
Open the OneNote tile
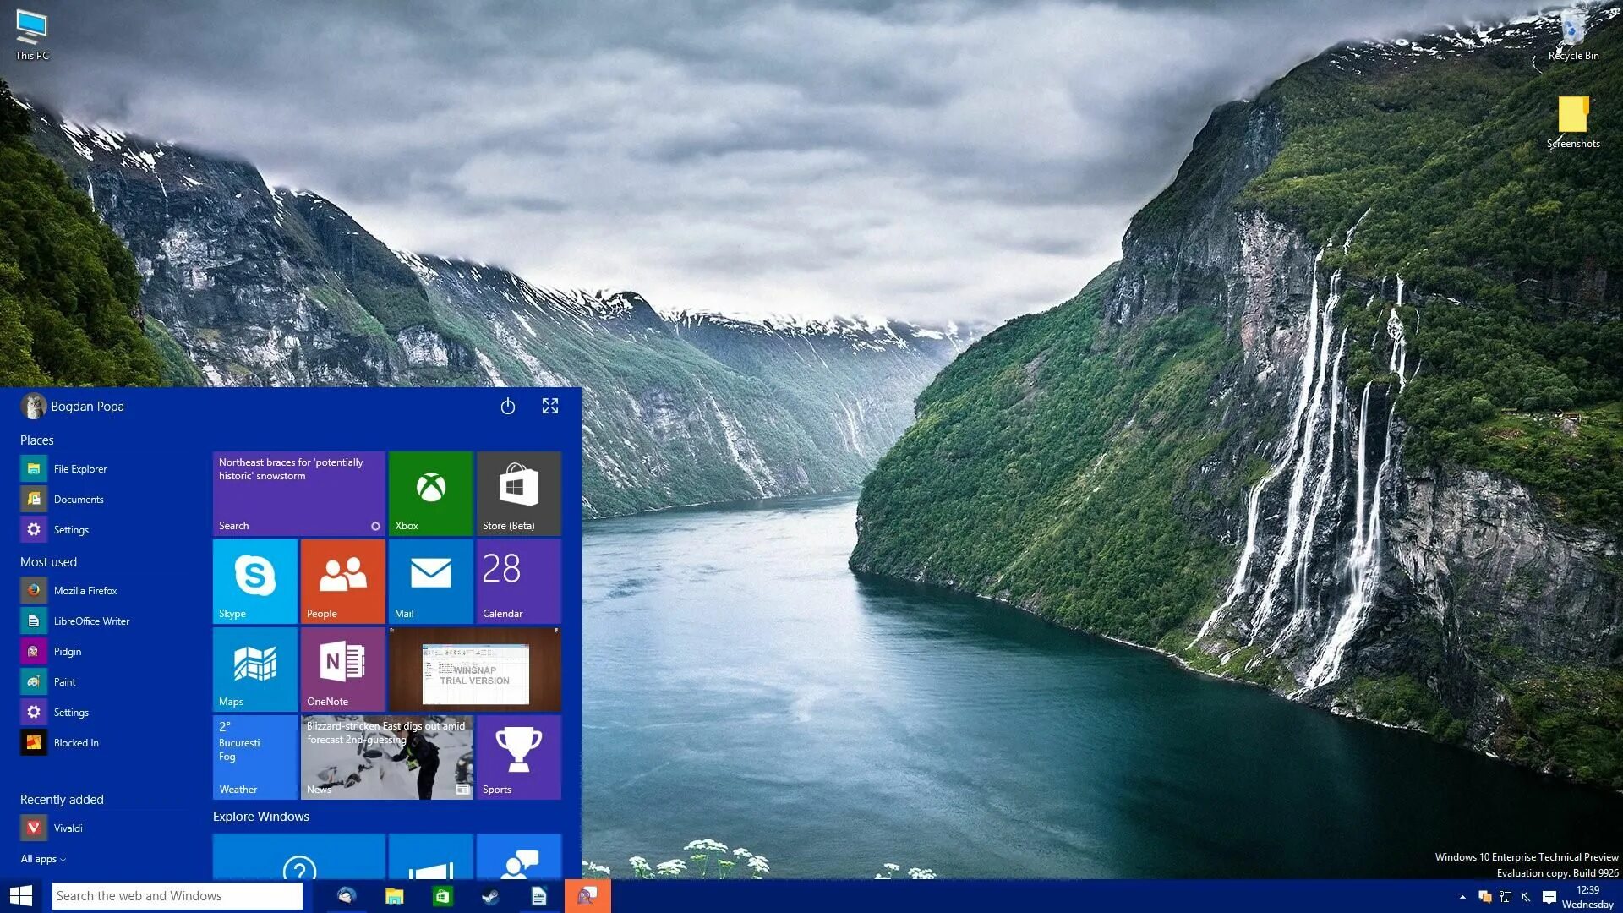coord(342,667)
